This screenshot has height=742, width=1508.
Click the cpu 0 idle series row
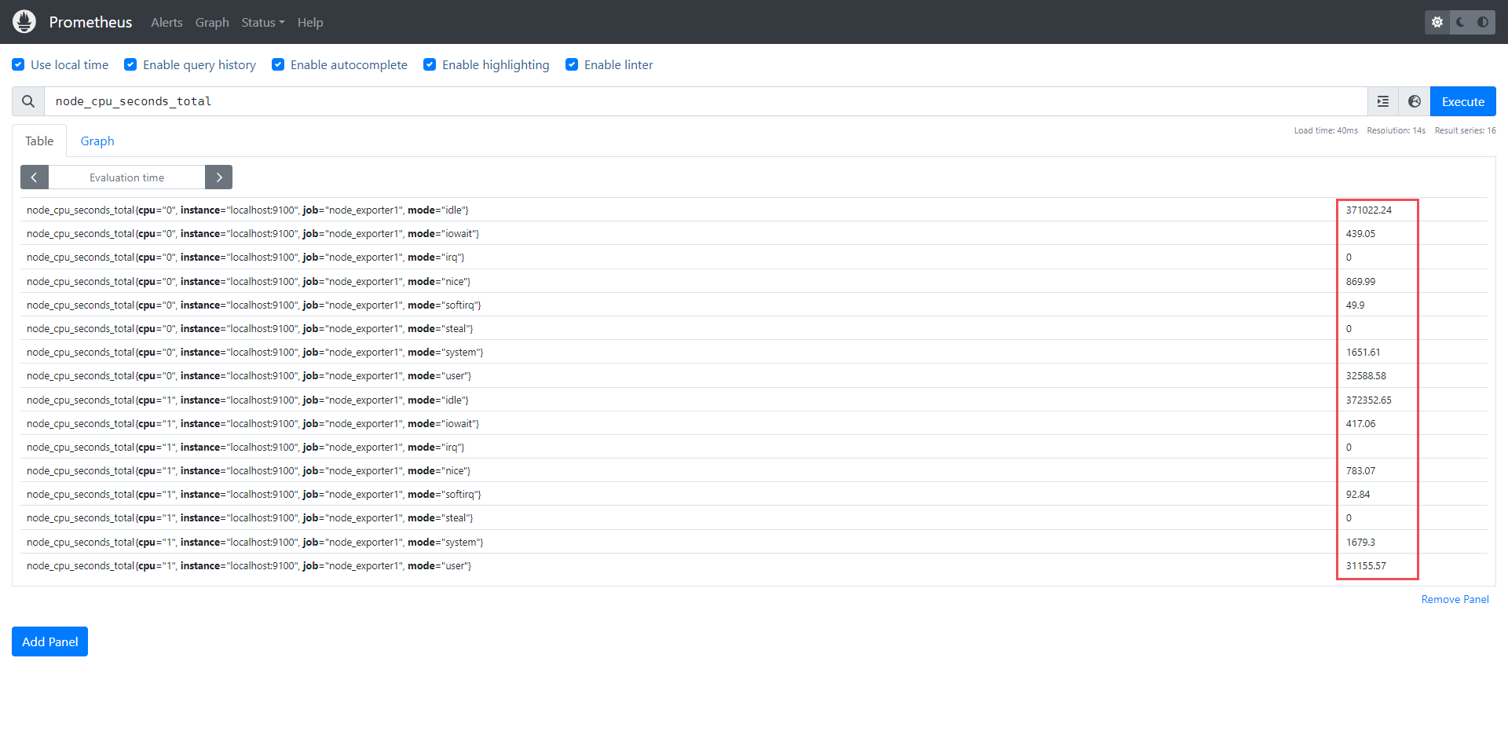(754, 210)
